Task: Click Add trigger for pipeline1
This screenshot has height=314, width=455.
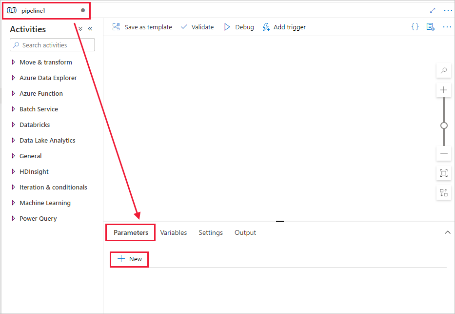Action: point(284,27)
